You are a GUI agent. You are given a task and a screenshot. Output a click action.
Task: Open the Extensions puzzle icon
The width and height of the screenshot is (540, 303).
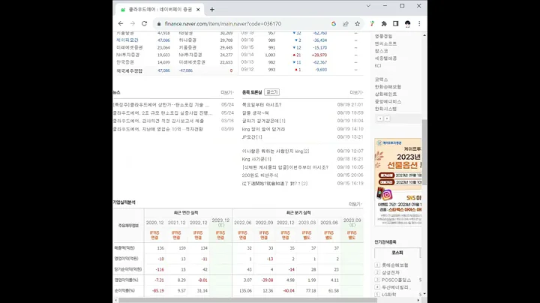[384, 24]
